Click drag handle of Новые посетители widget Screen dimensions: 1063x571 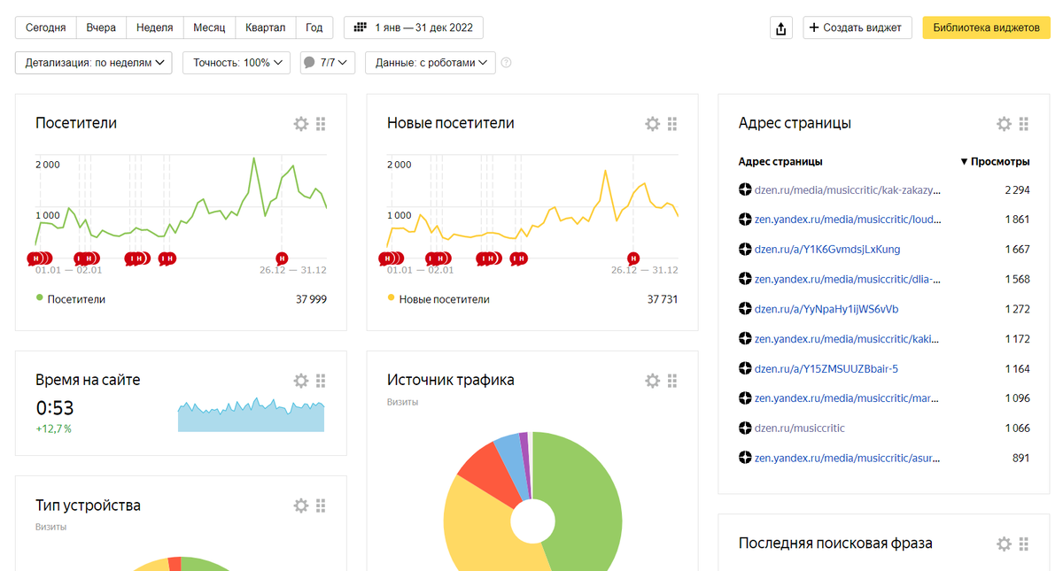[672, 124]
